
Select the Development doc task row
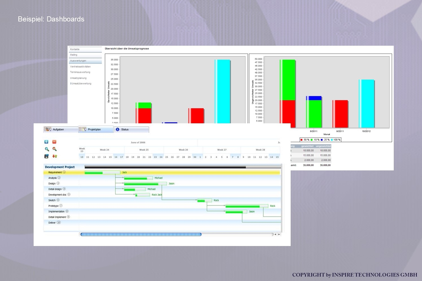[162, 195]
